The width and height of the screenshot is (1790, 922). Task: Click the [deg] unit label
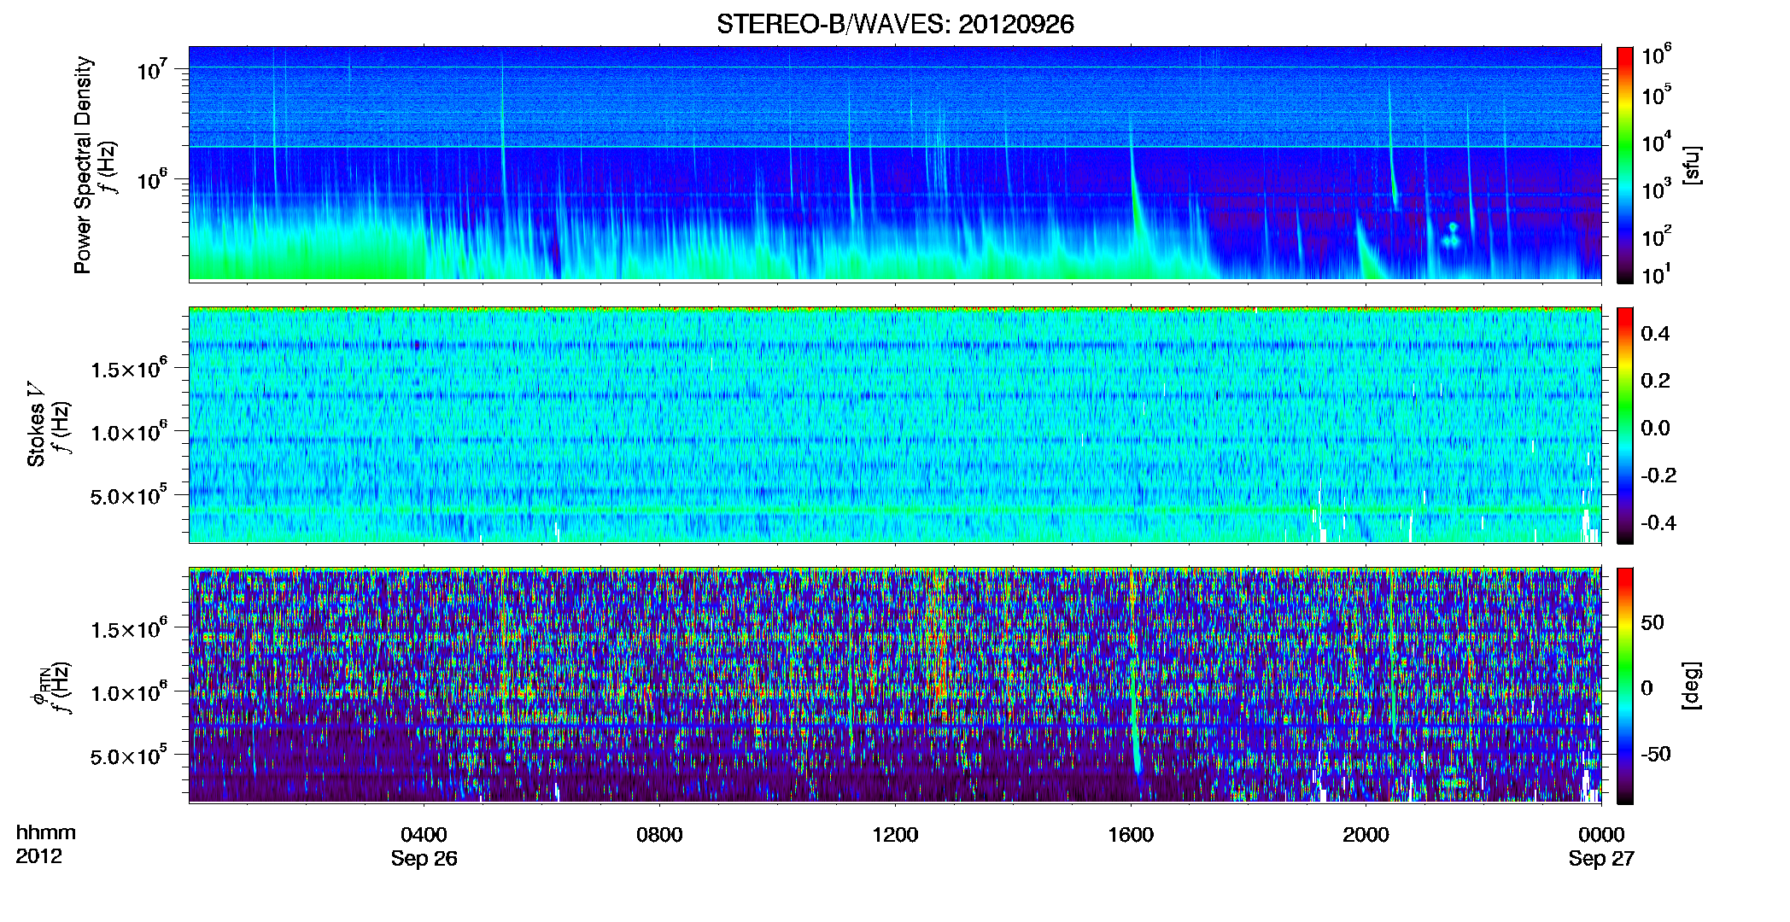point(1692,686)
